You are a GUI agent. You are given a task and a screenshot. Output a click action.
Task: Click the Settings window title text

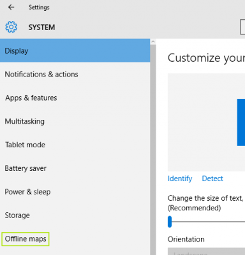click(x=39, y=8)
